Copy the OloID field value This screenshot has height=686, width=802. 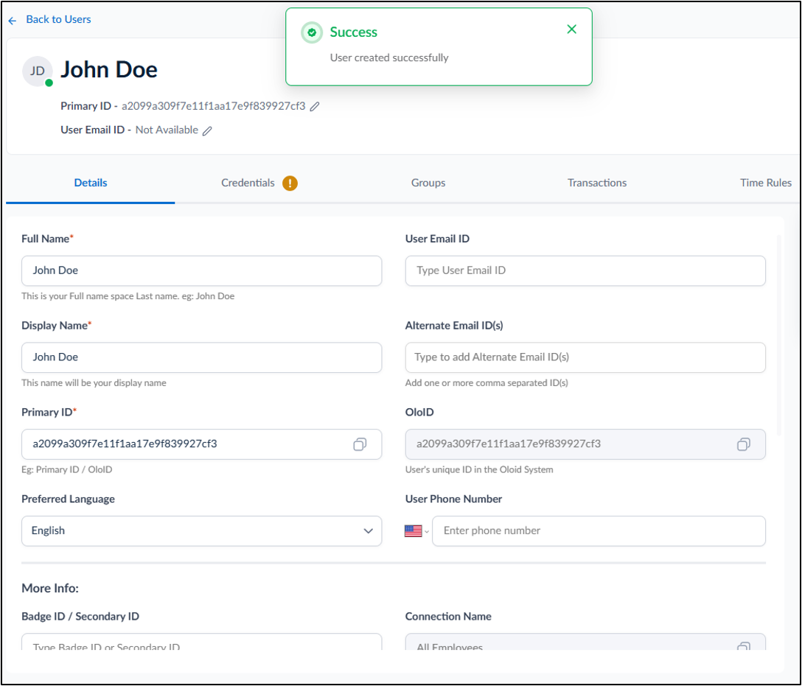[744, 444]
